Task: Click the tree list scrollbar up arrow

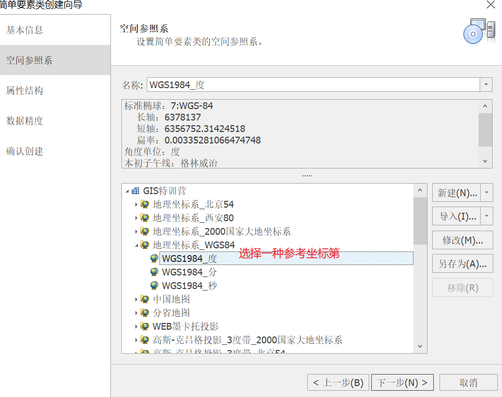Action: [420, 190]
